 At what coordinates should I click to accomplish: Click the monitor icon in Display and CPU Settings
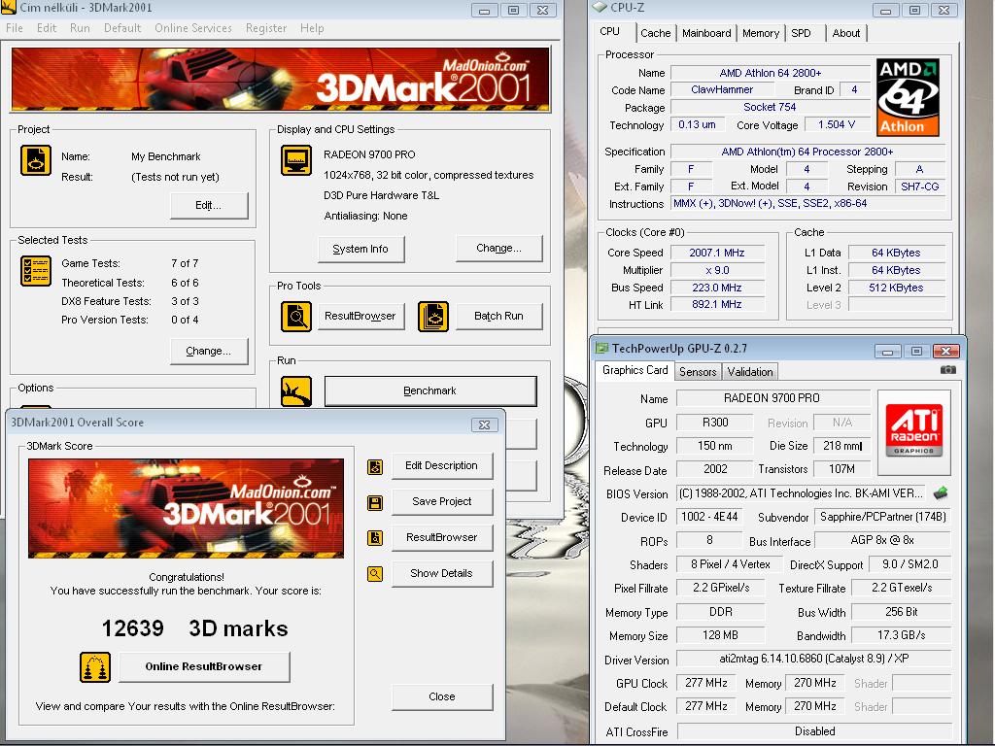click(x=296, y=160)
